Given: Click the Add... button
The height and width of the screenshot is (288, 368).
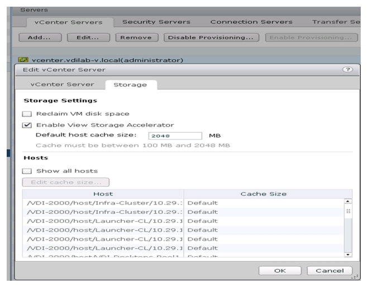Looking at the screenshot, I should pyautogui.click(x=40, y=37).
